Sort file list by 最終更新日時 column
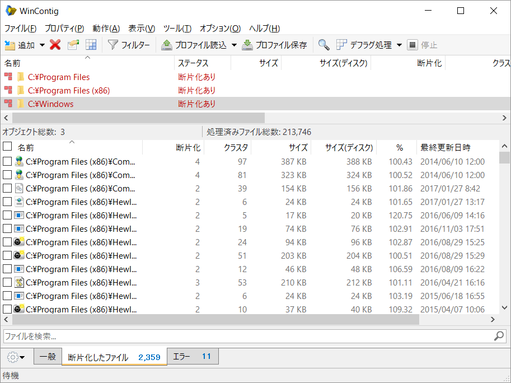 click(x=458, y=147)
